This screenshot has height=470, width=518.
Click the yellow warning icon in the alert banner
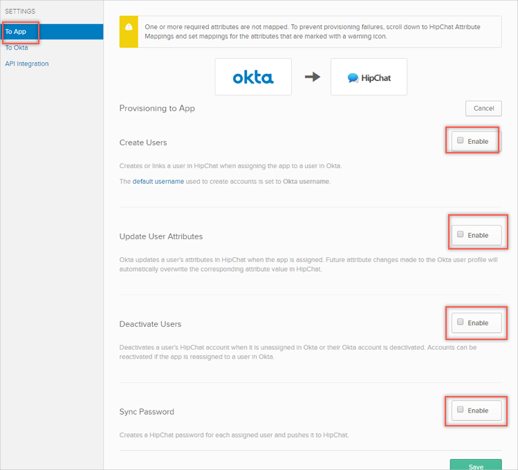point(129,28)
